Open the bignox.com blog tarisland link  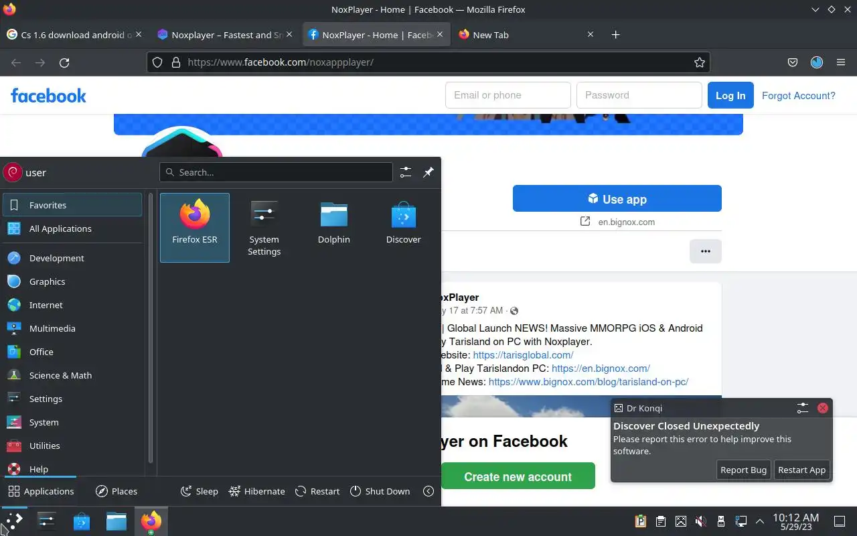coord(589,382)
